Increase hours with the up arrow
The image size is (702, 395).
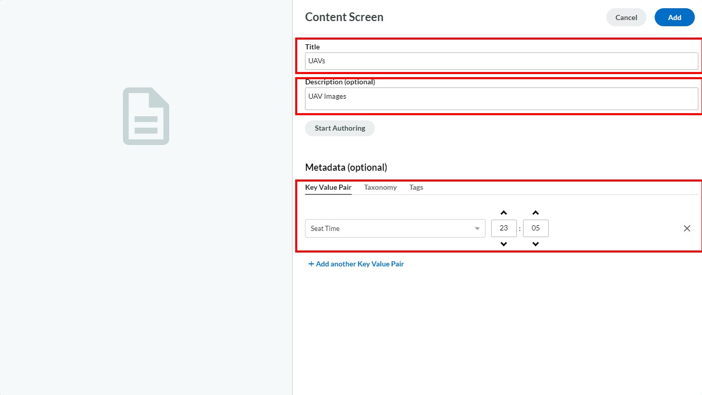tap(504, 213)
